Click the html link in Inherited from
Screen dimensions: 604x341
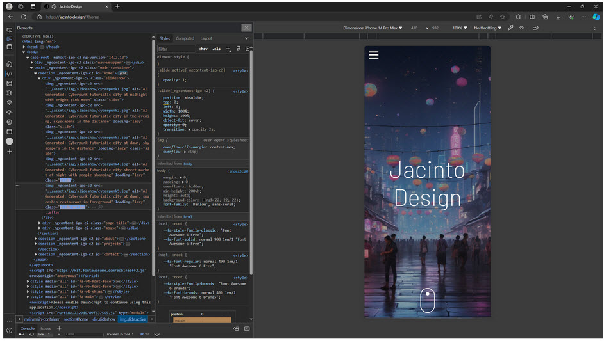click(x=188, y=216)
